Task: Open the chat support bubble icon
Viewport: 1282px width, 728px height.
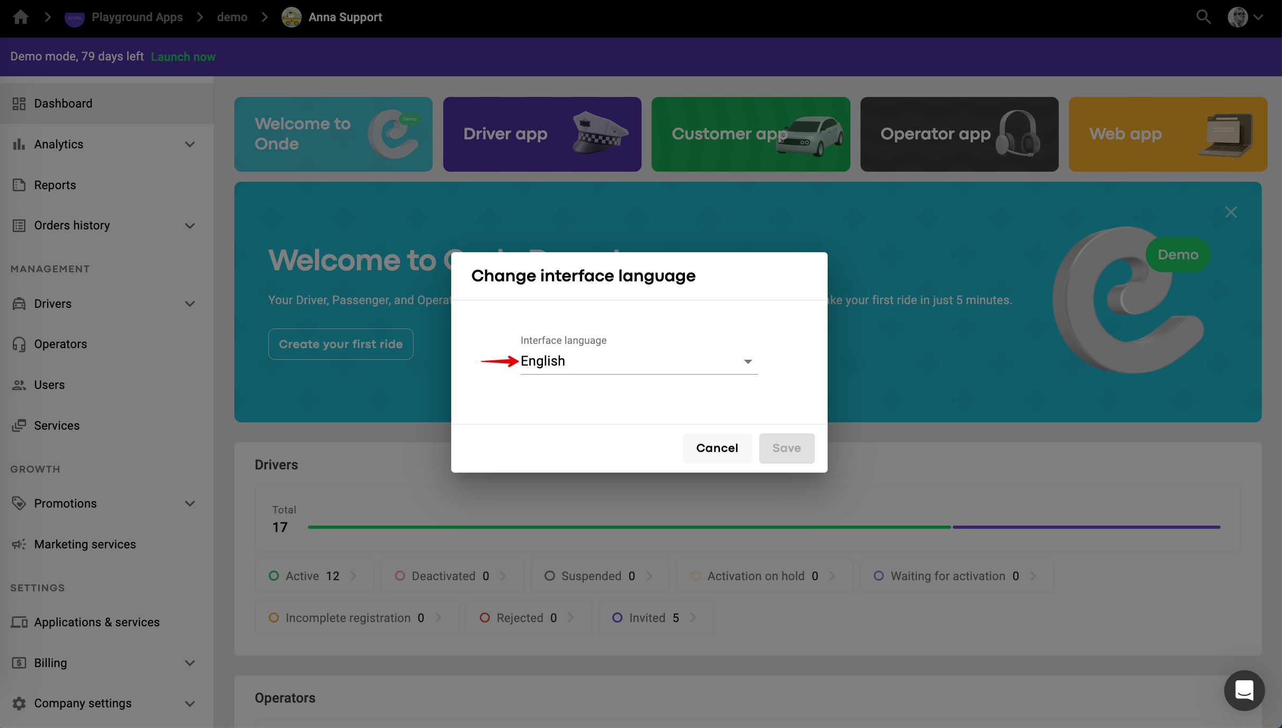Action: pyautogui.click(x=1244, y=690)
